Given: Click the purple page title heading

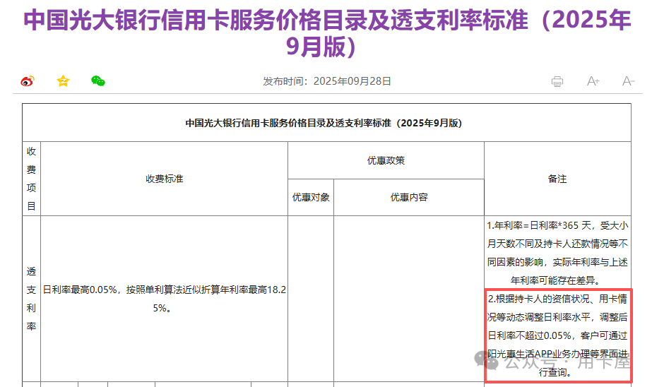Looking at the screenshot, I should pyautogui.click(x=327, y=33).
